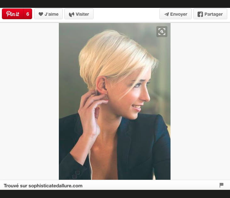Screen dimensions: 230x198
Task: Report the pin with the flag icon
Action: click(x=222, y=185)
